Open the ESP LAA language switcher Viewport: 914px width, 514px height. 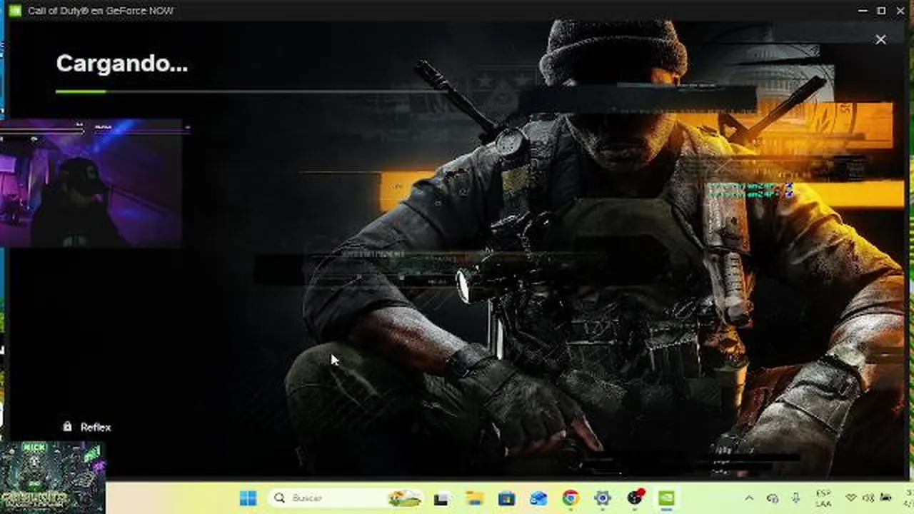(823, 498)
